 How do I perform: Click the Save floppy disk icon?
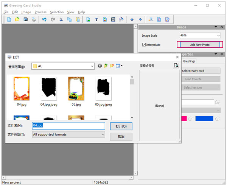[26, 19]
